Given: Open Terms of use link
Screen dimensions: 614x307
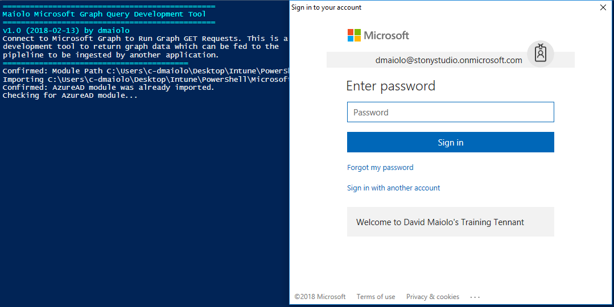Looking at the screenshot, I should tap(376, 297).
